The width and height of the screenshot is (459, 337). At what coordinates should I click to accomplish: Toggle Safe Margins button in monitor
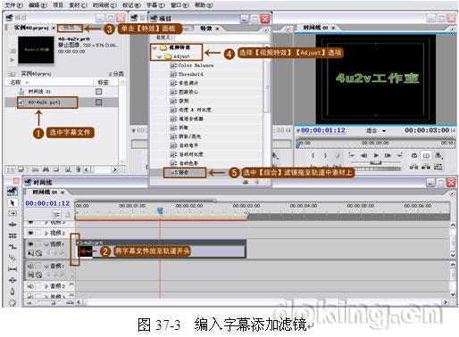point(426,155)
